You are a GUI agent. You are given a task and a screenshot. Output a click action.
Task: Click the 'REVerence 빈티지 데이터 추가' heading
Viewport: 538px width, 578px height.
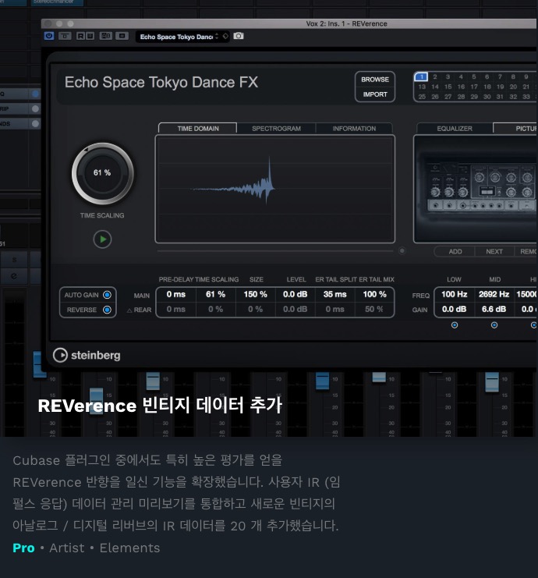[160, 406]
